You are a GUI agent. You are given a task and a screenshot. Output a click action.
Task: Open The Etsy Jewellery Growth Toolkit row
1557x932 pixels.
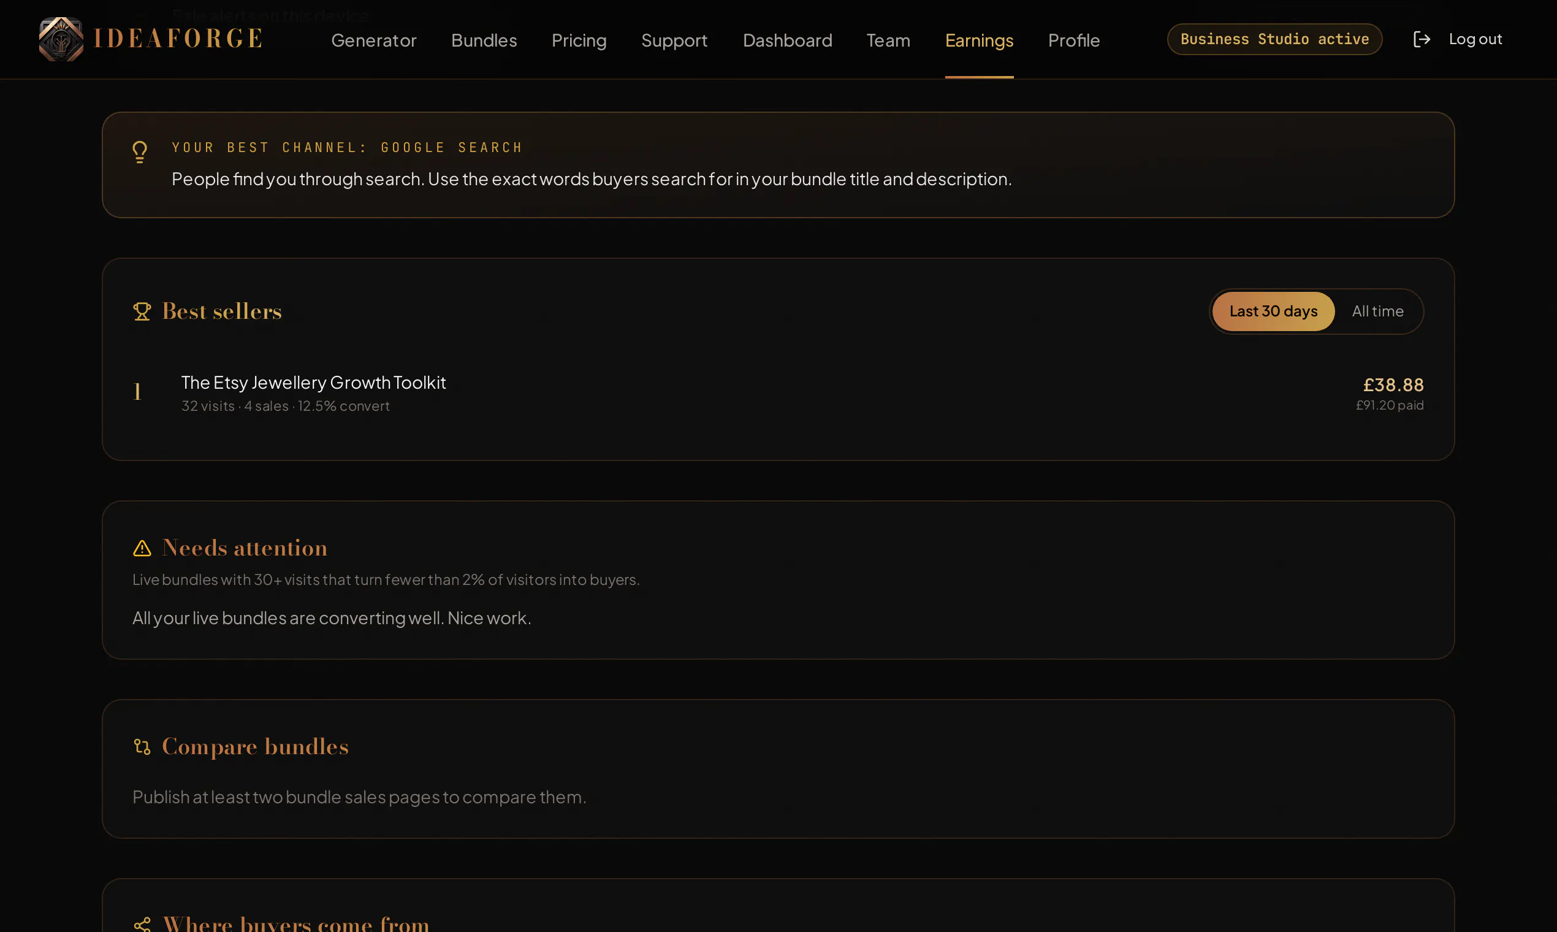click(778, 393)
